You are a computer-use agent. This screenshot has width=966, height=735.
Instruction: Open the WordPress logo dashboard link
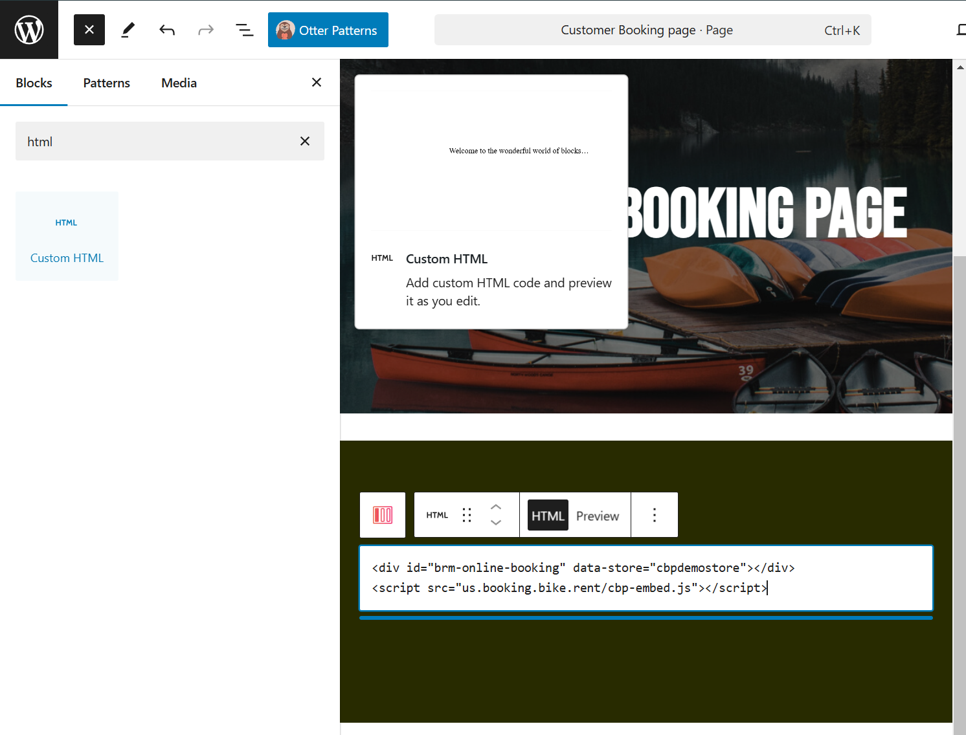29,30
